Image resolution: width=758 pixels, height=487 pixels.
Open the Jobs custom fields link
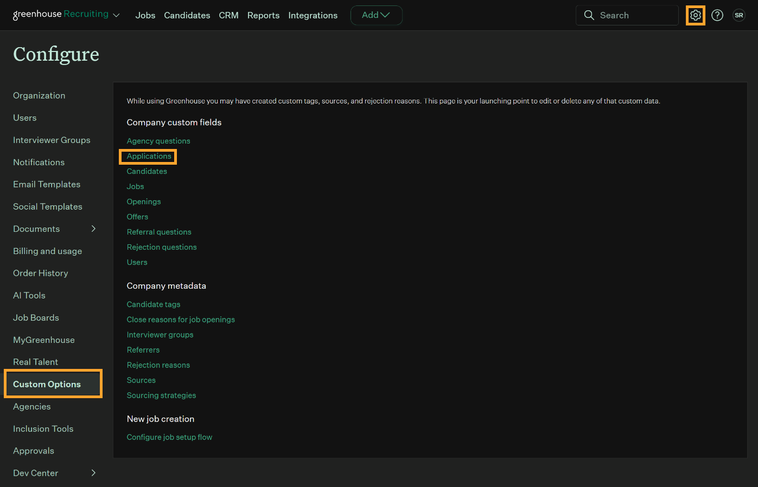tap(136, 186)
